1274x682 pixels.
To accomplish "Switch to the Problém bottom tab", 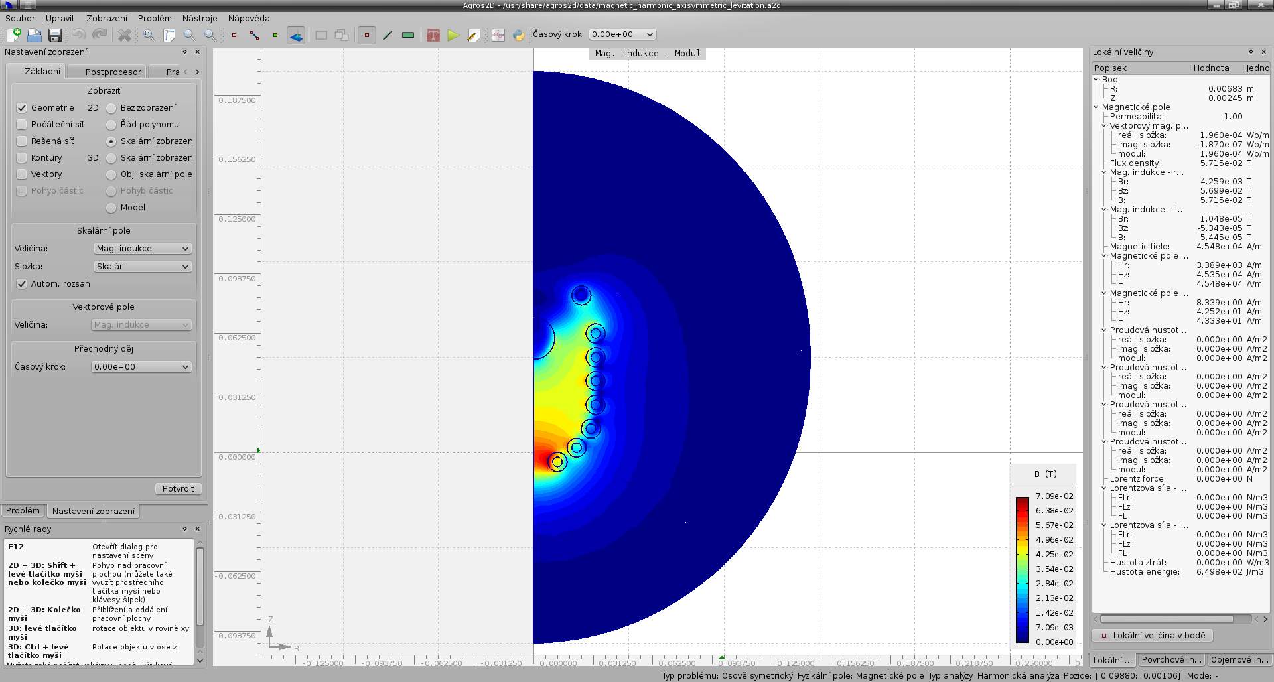I will (23, 511).
